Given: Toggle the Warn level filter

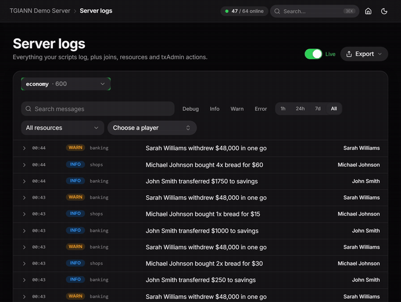Looking at the screenshot, I should point(237,109).
